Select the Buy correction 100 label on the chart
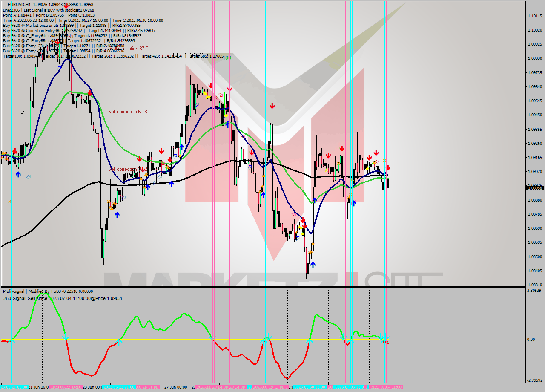Viewport: 545px width, 392px height. pos(227,57)
